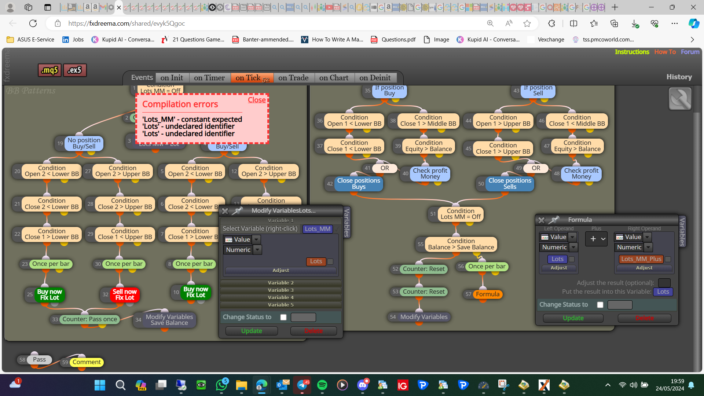This screenshot has height=396, width=704.
Task: Switch to on Deinit event tab
Action: point(375,78)
